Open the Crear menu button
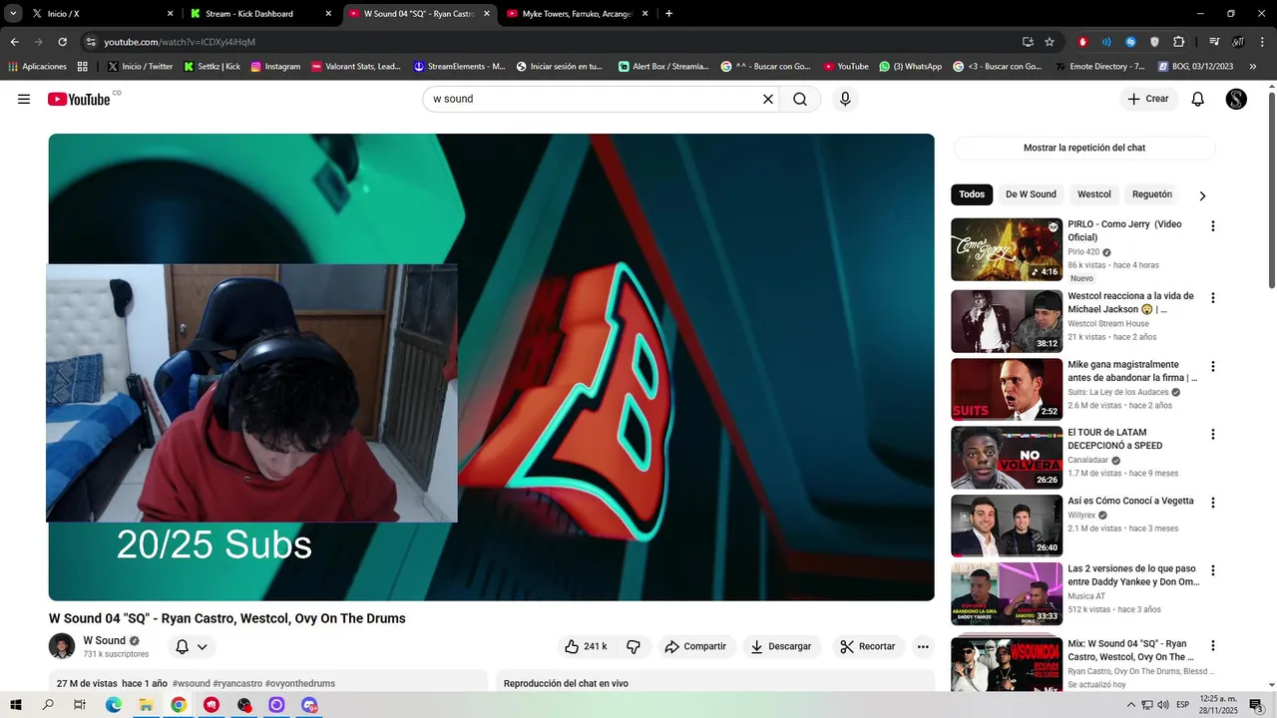The width and height of the screenshot is (1277, 718). click(1148, 99)
